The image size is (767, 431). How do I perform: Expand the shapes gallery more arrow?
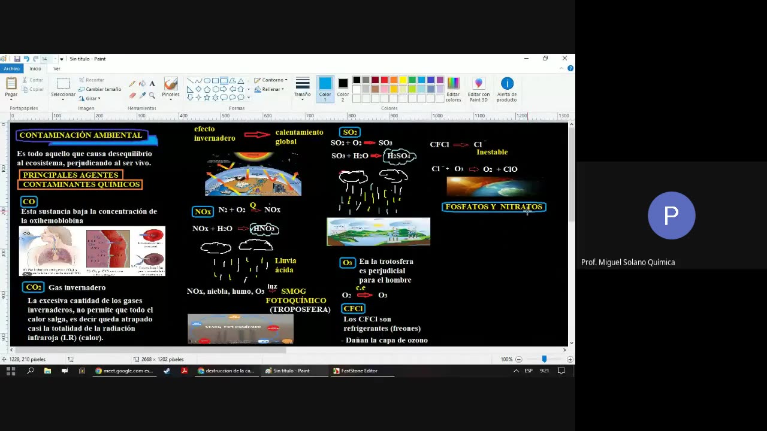249,98
